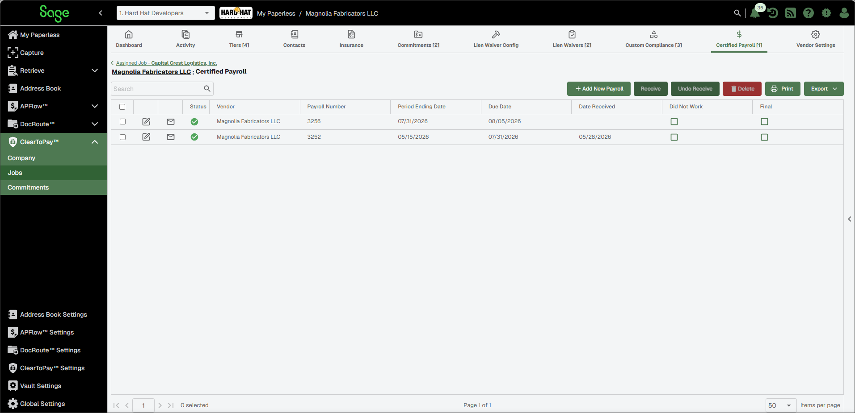Switch to the Insurance tab
Screen dimensions: 855x413
coord(351,39)
